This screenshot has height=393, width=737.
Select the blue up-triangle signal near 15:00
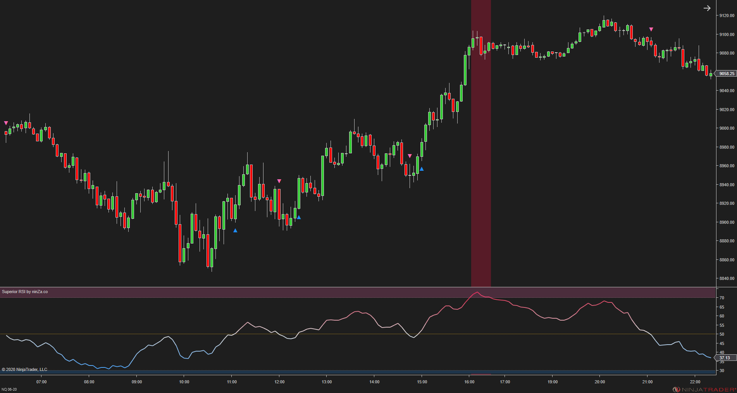point(422,169)
